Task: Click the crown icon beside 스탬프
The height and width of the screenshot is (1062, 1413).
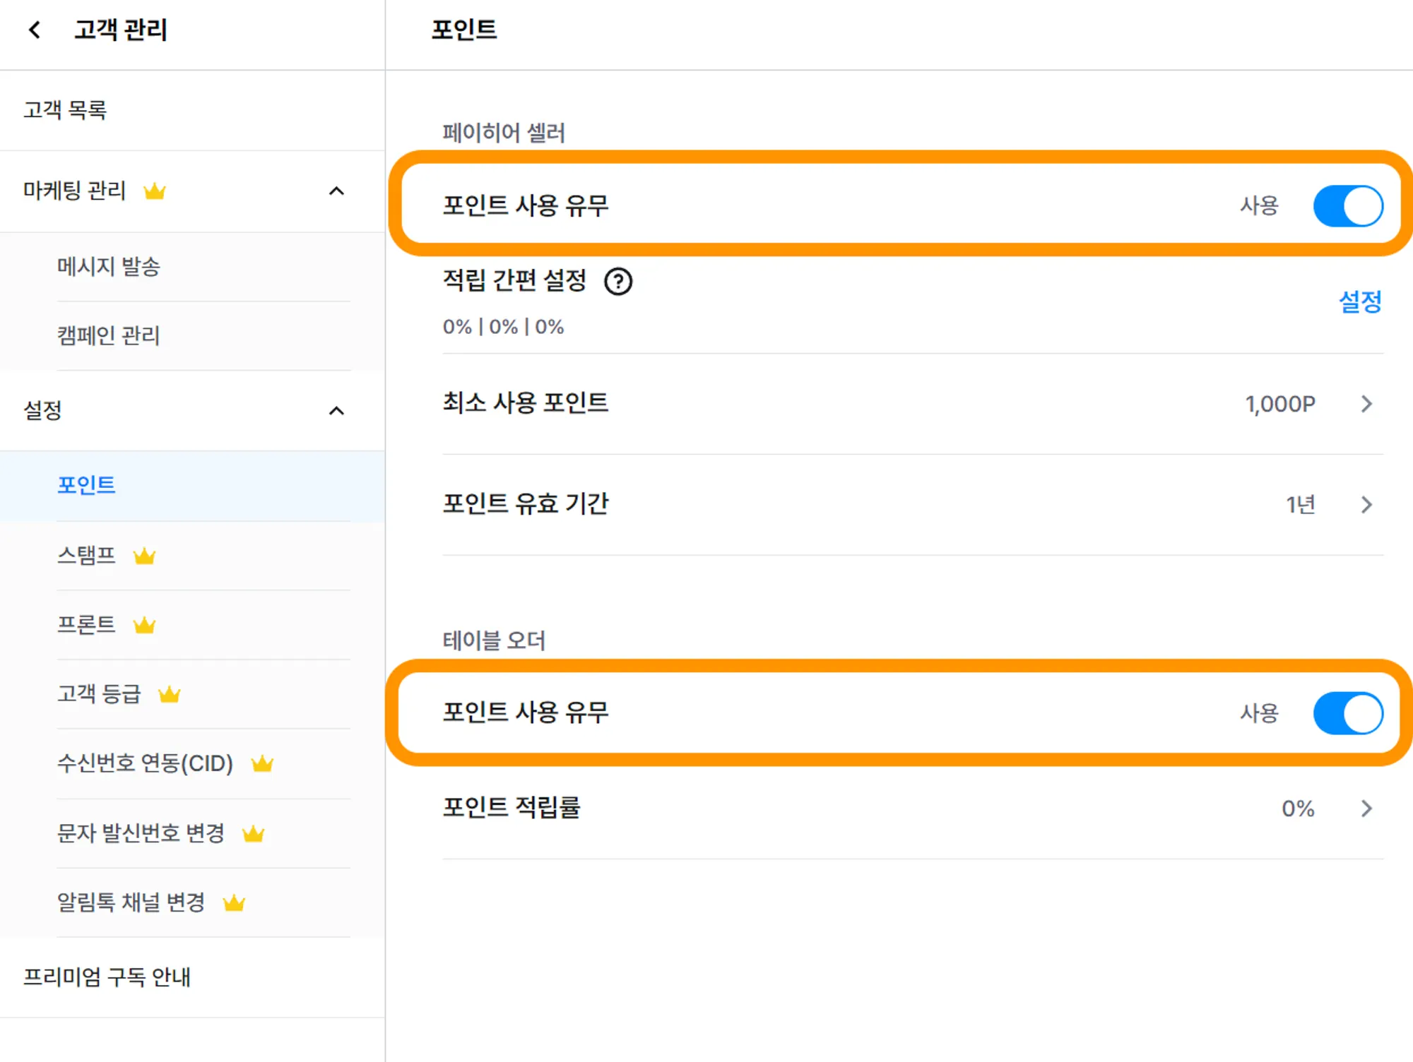Action: click(144, 556)
